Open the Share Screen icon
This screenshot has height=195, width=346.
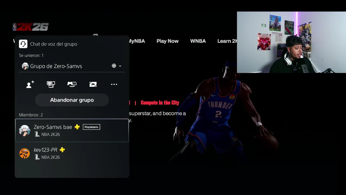[x=51, y=84]
